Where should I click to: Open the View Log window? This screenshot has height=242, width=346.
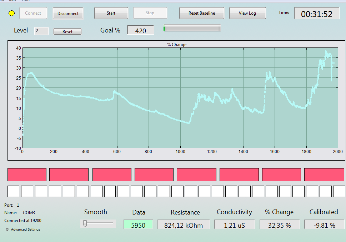(247, 13)
